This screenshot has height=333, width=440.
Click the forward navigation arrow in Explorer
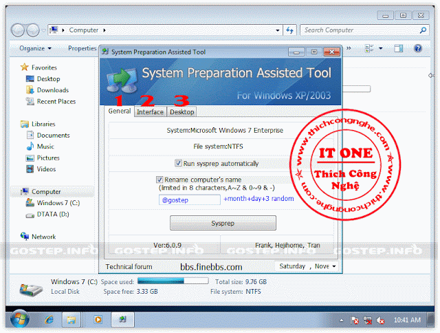point(33,30)
